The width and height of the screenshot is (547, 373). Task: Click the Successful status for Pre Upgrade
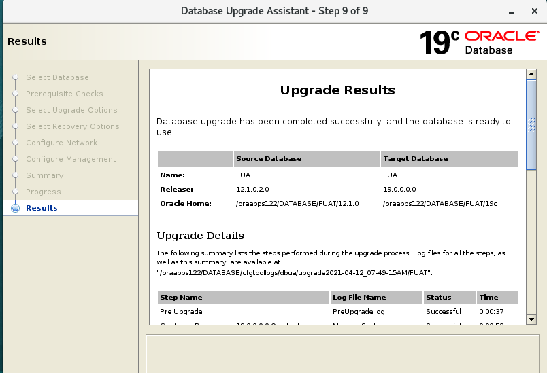coord(444,312)
